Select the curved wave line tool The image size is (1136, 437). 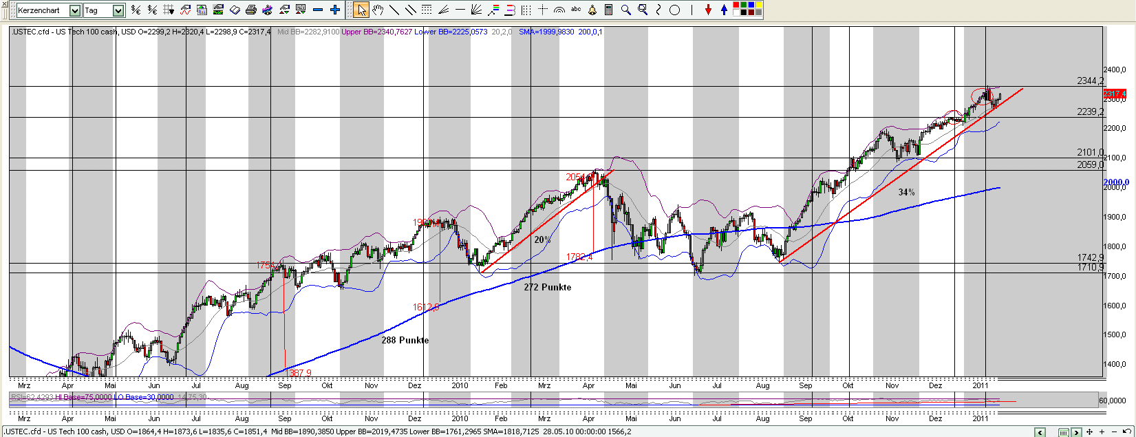(658, 10)
